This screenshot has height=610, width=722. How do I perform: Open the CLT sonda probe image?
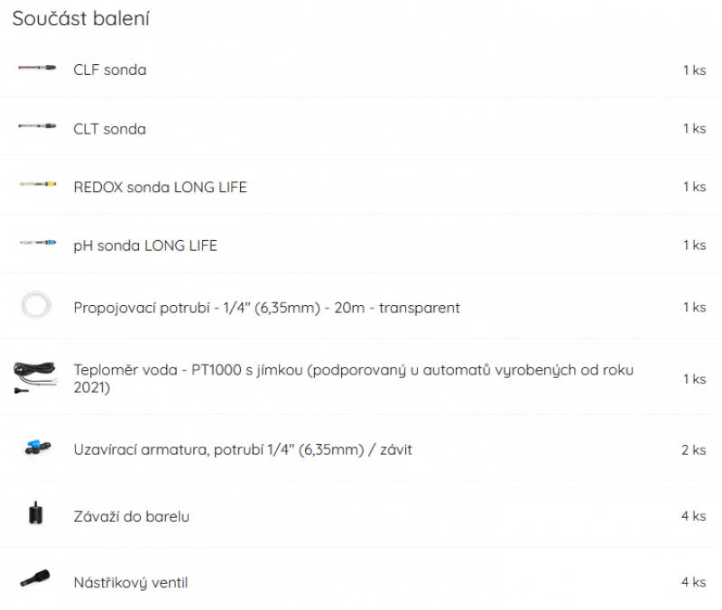pos(37,126)
